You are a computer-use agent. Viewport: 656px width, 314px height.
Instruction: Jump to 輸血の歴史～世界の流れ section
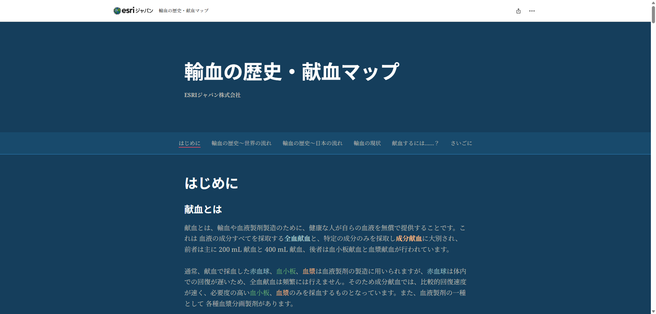coord(241,143)
